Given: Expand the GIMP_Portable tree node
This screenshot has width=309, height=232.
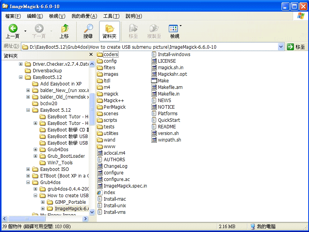Looking at the screenshot, I should 43,202.
